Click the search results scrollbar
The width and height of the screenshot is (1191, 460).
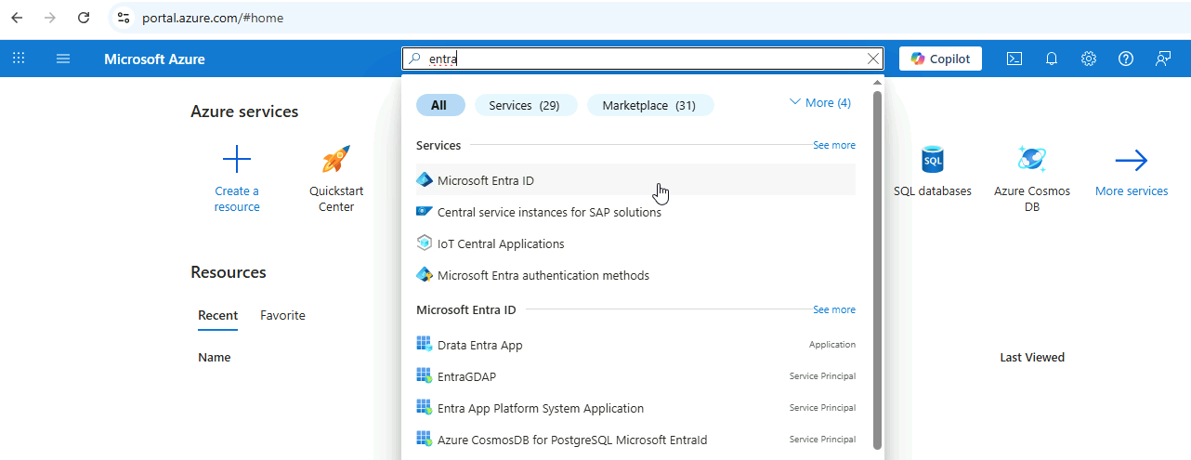point(877,269)
